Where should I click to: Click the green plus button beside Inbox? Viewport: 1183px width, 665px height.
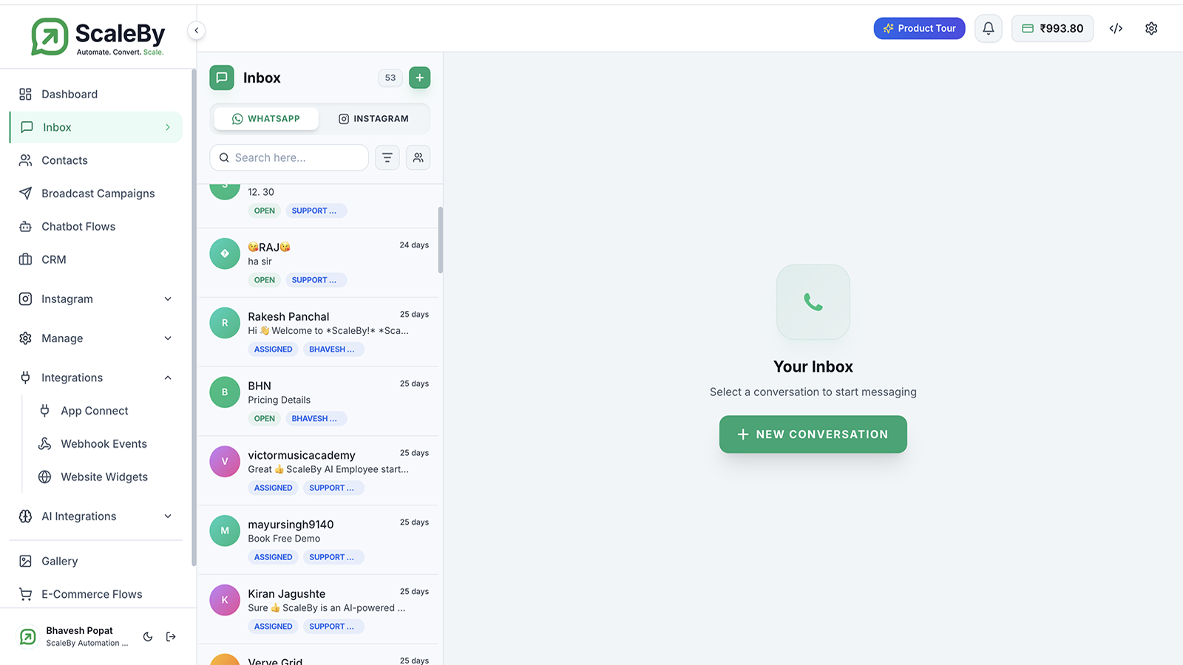pos(419,78)
